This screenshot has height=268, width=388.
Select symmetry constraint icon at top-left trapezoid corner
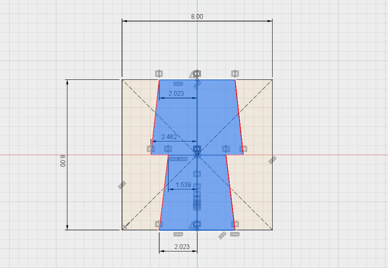[159, 74]
